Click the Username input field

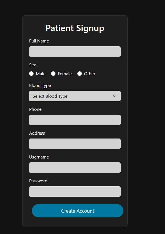pos(75,168)
